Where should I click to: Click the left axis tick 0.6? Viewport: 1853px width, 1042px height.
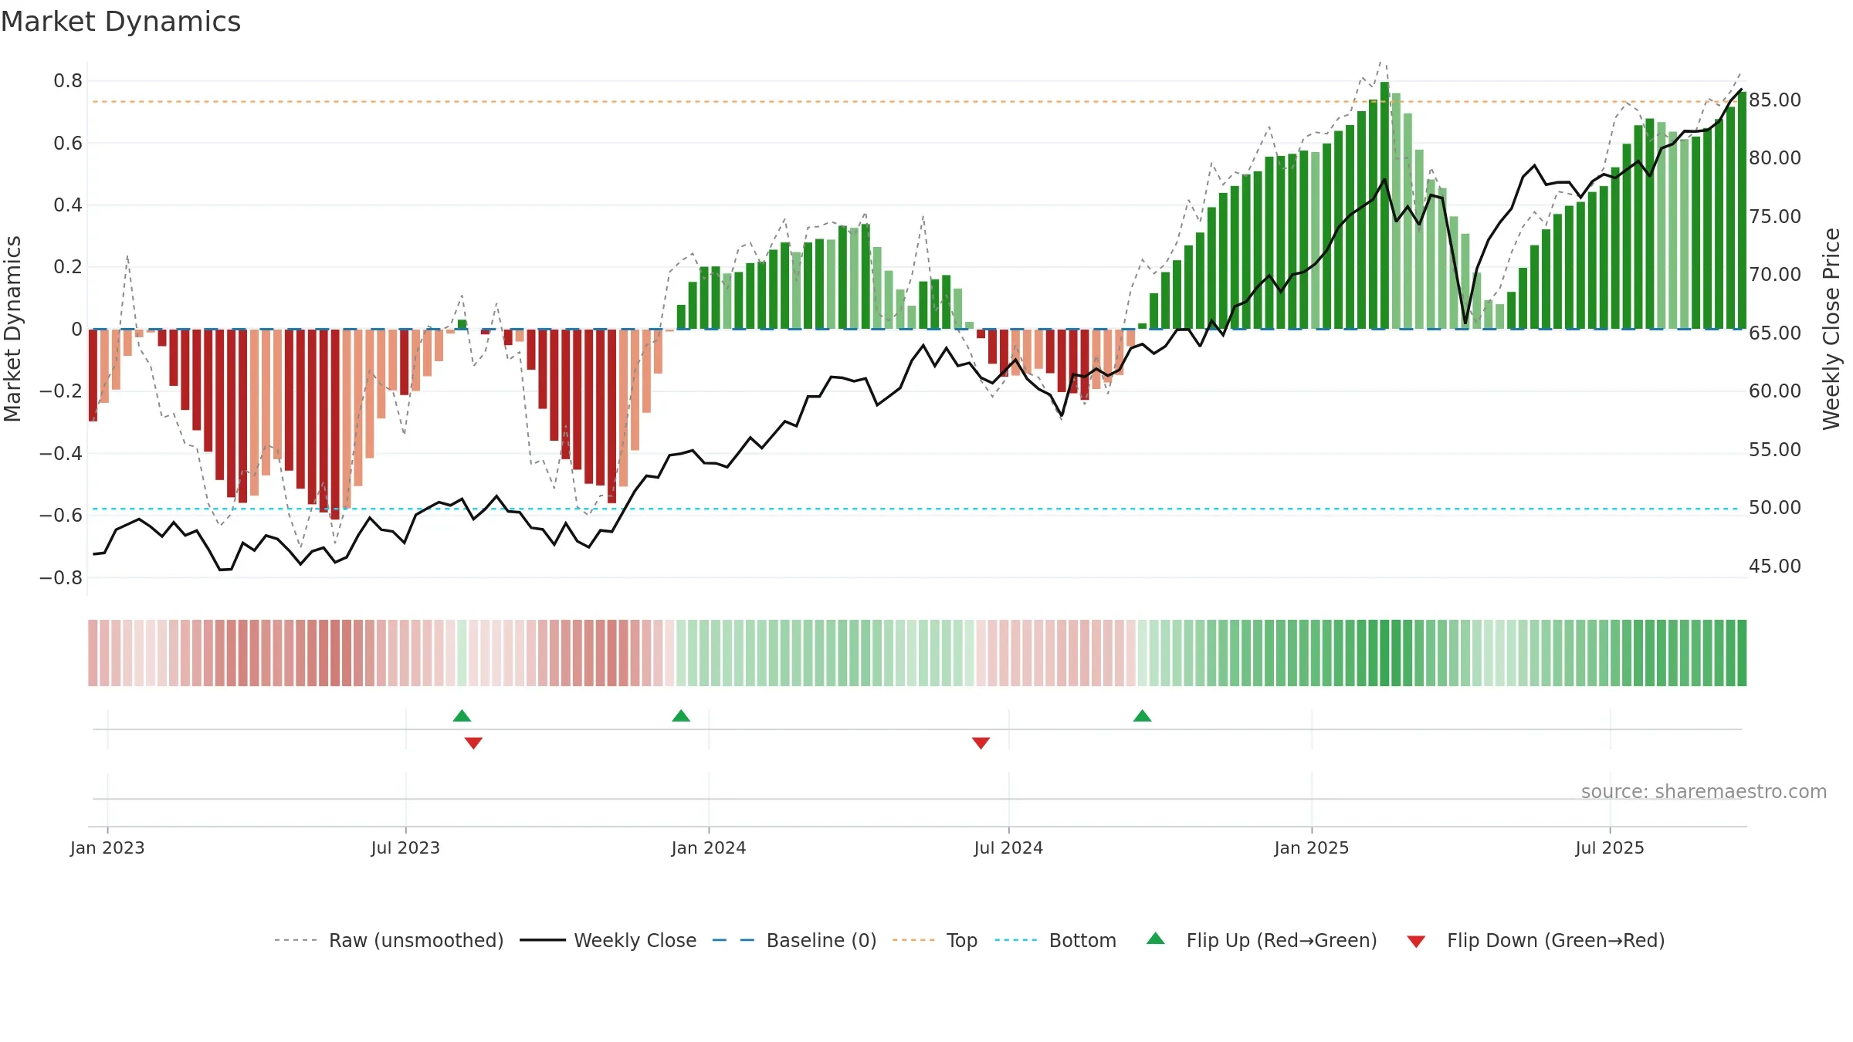pyautogui.click(x=68, y=143)
